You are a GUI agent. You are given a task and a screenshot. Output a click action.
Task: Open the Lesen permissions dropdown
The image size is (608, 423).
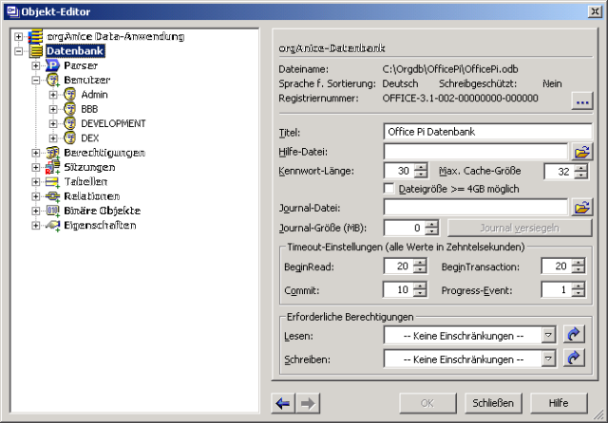[x=548, y=335]
